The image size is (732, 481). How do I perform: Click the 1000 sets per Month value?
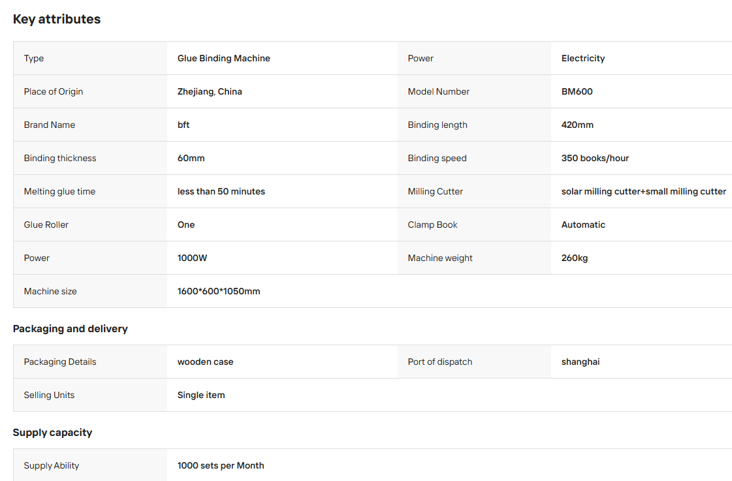pyautogui.click(x=221, y=465)
